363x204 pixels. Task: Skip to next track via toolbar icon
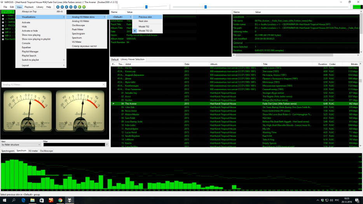[75, 7]
